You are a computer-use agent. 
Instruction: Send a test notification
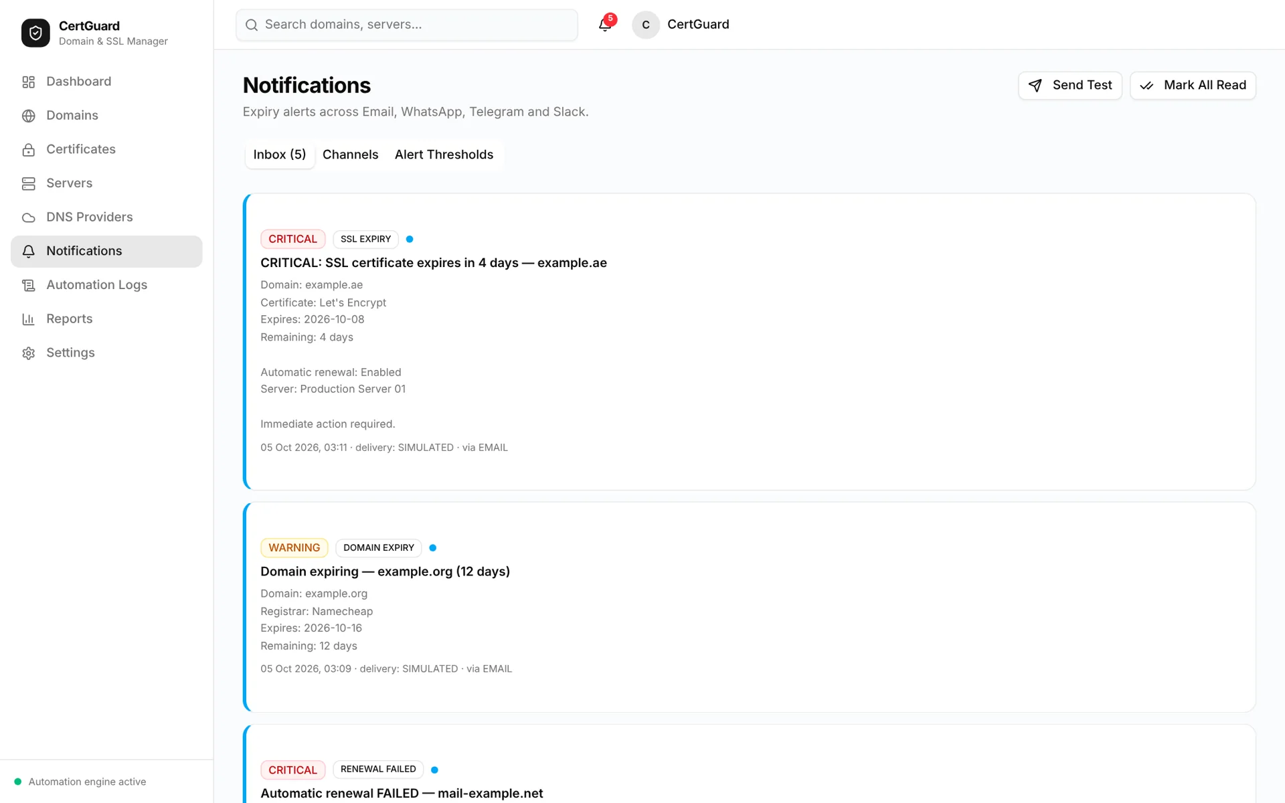(1069, 86)
